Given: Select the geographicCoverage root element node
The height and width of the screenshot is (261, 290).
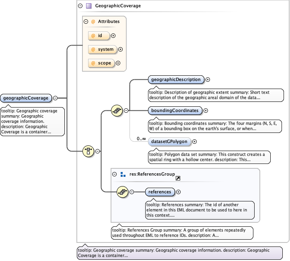Looking at the screenshot, I should [x=26, y=98].
